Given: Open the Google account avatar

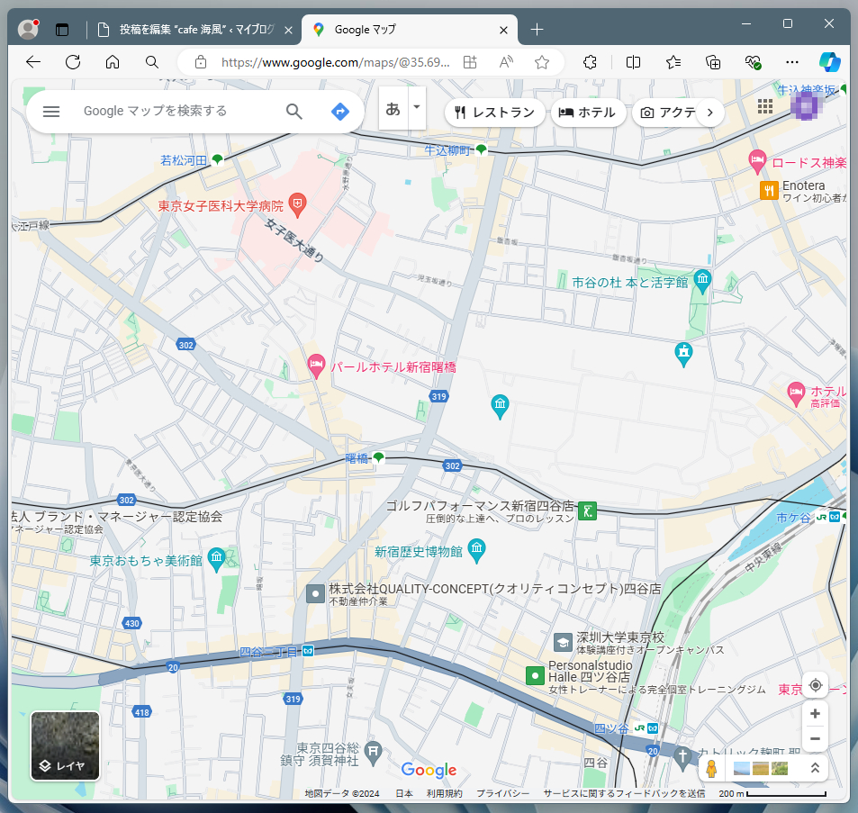Looking at the screenshot, I should coord(806,106).
